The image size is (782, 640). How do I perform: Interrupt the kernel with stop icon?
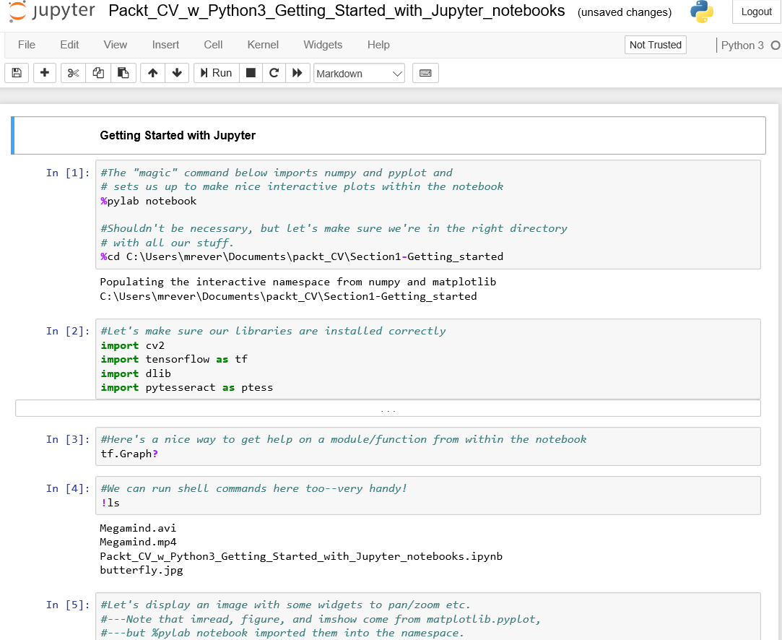click(x=251, y=73)
